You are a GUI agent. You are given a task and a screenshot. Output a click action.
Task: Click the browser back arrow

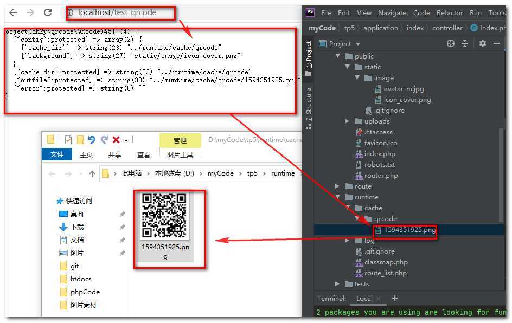13,12
